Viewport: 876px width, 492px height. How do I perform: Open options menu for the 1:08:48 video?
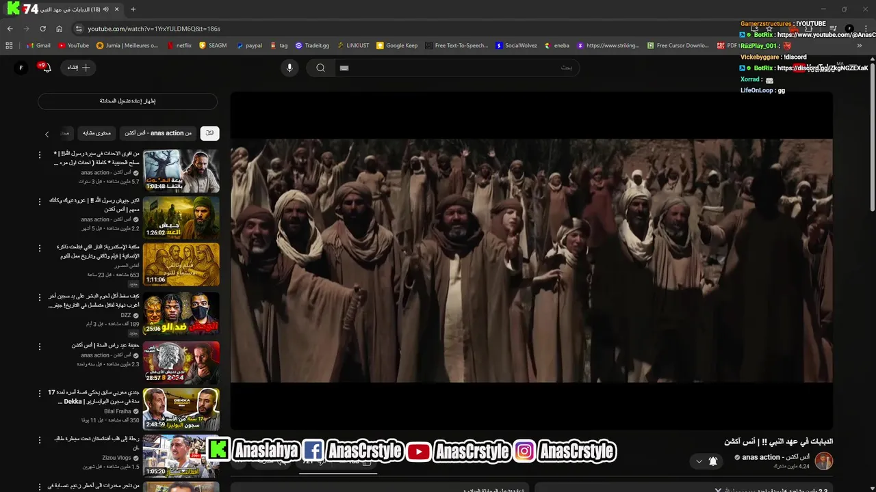(x=39, y=155)
